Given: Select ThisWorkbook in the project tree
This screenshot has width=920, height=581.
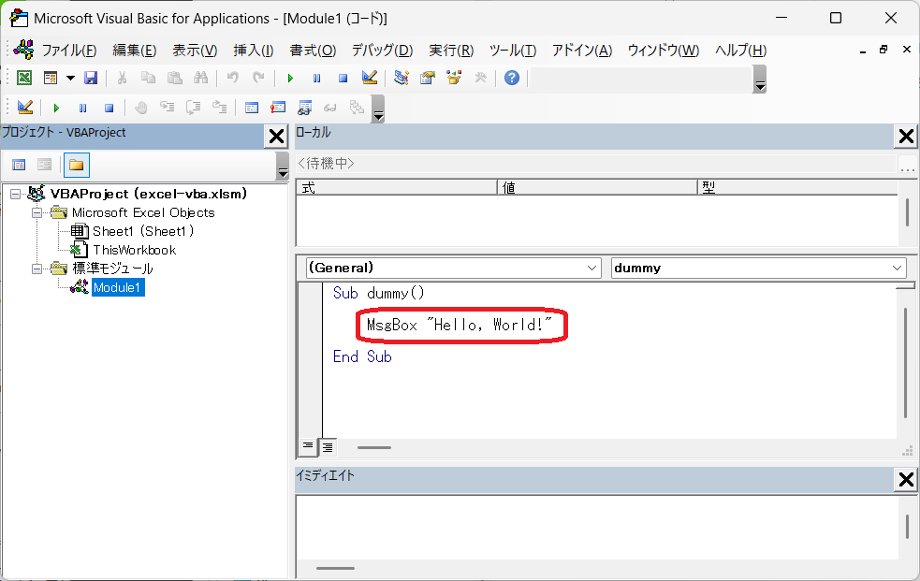Looking at the screenshot, I should click(x=135, y=250).
